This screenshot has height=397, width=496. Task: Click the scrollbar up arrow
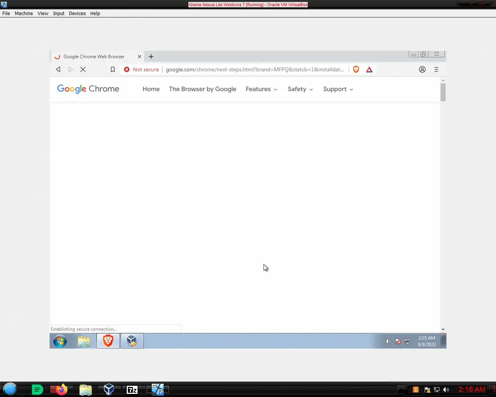(443, 80)
